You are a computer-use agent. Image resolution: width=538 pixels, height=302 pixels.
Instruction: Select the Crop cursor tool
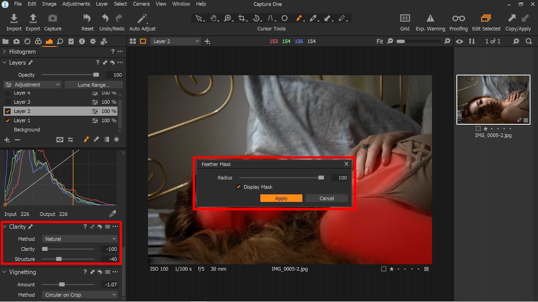pos(242,18)
